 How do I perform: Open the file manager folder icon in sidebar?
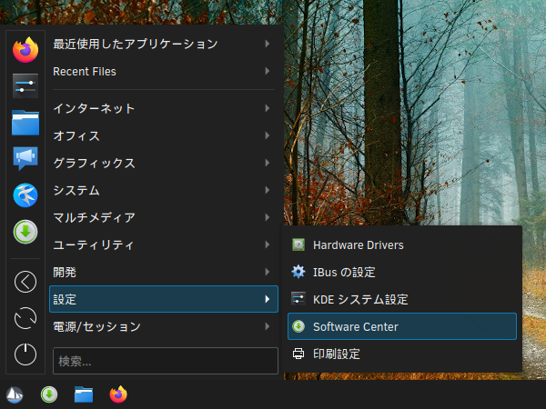point(25,123)
